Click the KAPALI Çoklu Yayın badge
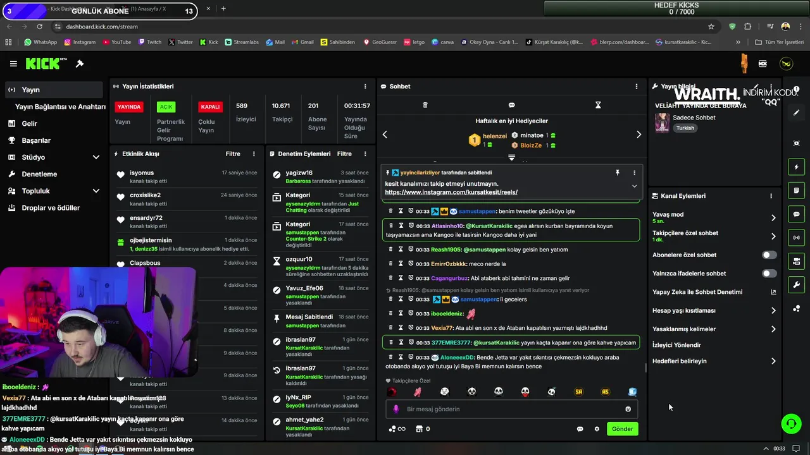The height and width of the screenshot is (455, 810). [x=210, y=107]
